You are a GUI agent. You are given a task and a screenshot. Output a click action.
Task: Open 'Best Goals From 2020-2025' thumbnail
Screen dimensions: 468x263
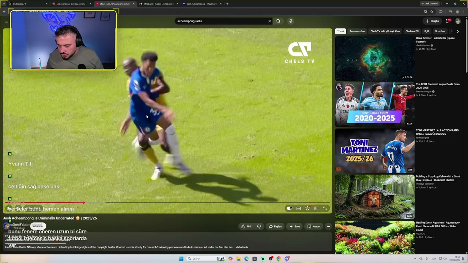tap(375, 104)
